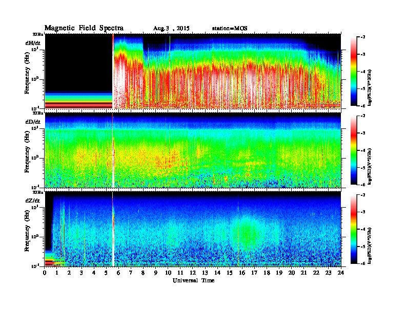Click the hour 5 tick label on time axis
The image size is (406, 313).
(106, 273)
